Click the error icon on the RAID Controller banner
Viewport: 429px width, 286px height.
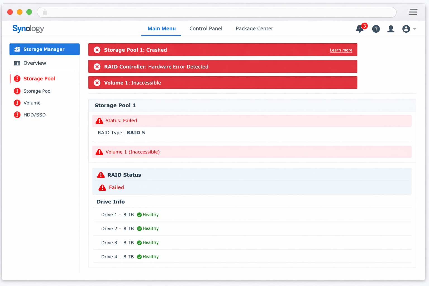(97, 66)
